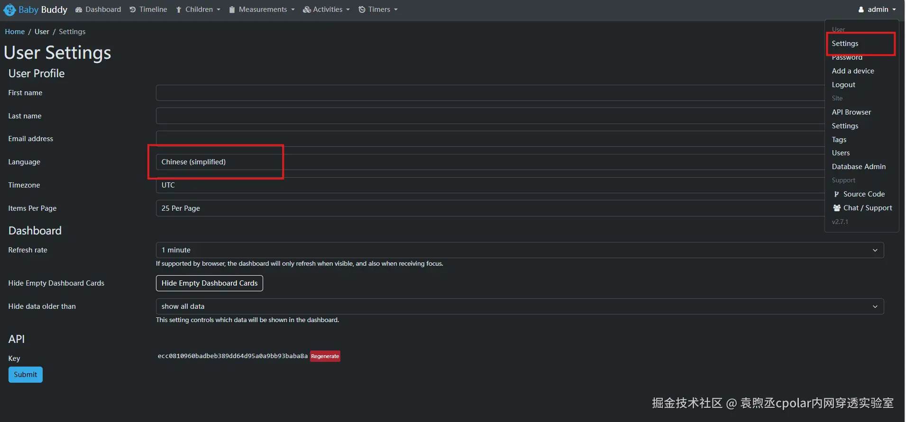Expand the Activities dropdown menu
Image resolution: width=906 pixels, height=422 pixels.
click(x=326, y=9)
